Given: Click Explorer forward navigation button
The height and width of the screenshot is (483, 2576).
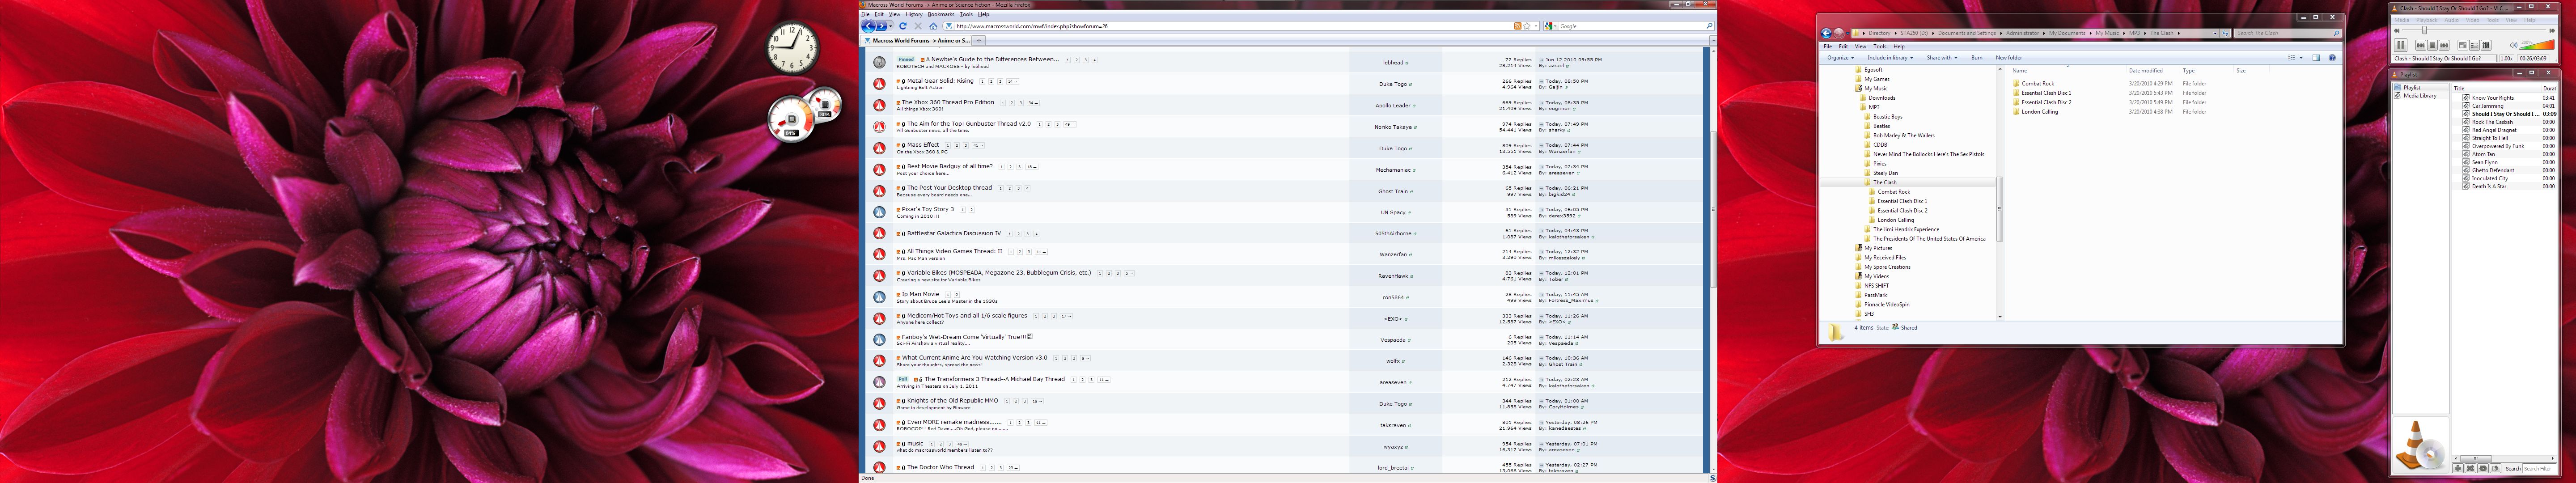Looking at the screenshot, I should (1839, 33).
